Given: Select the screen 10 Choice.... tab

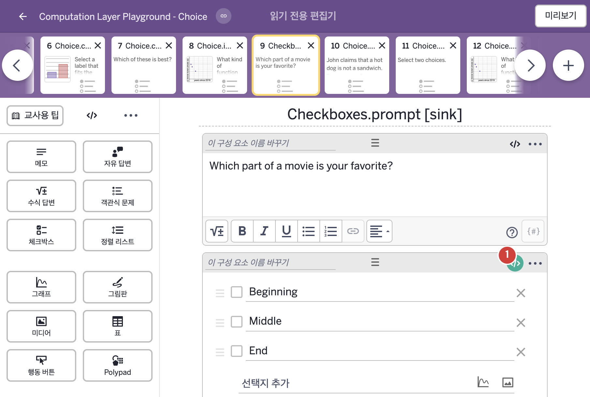Looking at the screenshot, I should click(357, 65).
